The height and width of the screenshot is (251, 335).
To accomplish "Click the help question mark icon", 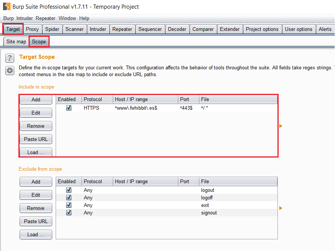I will tap(10, 58).
